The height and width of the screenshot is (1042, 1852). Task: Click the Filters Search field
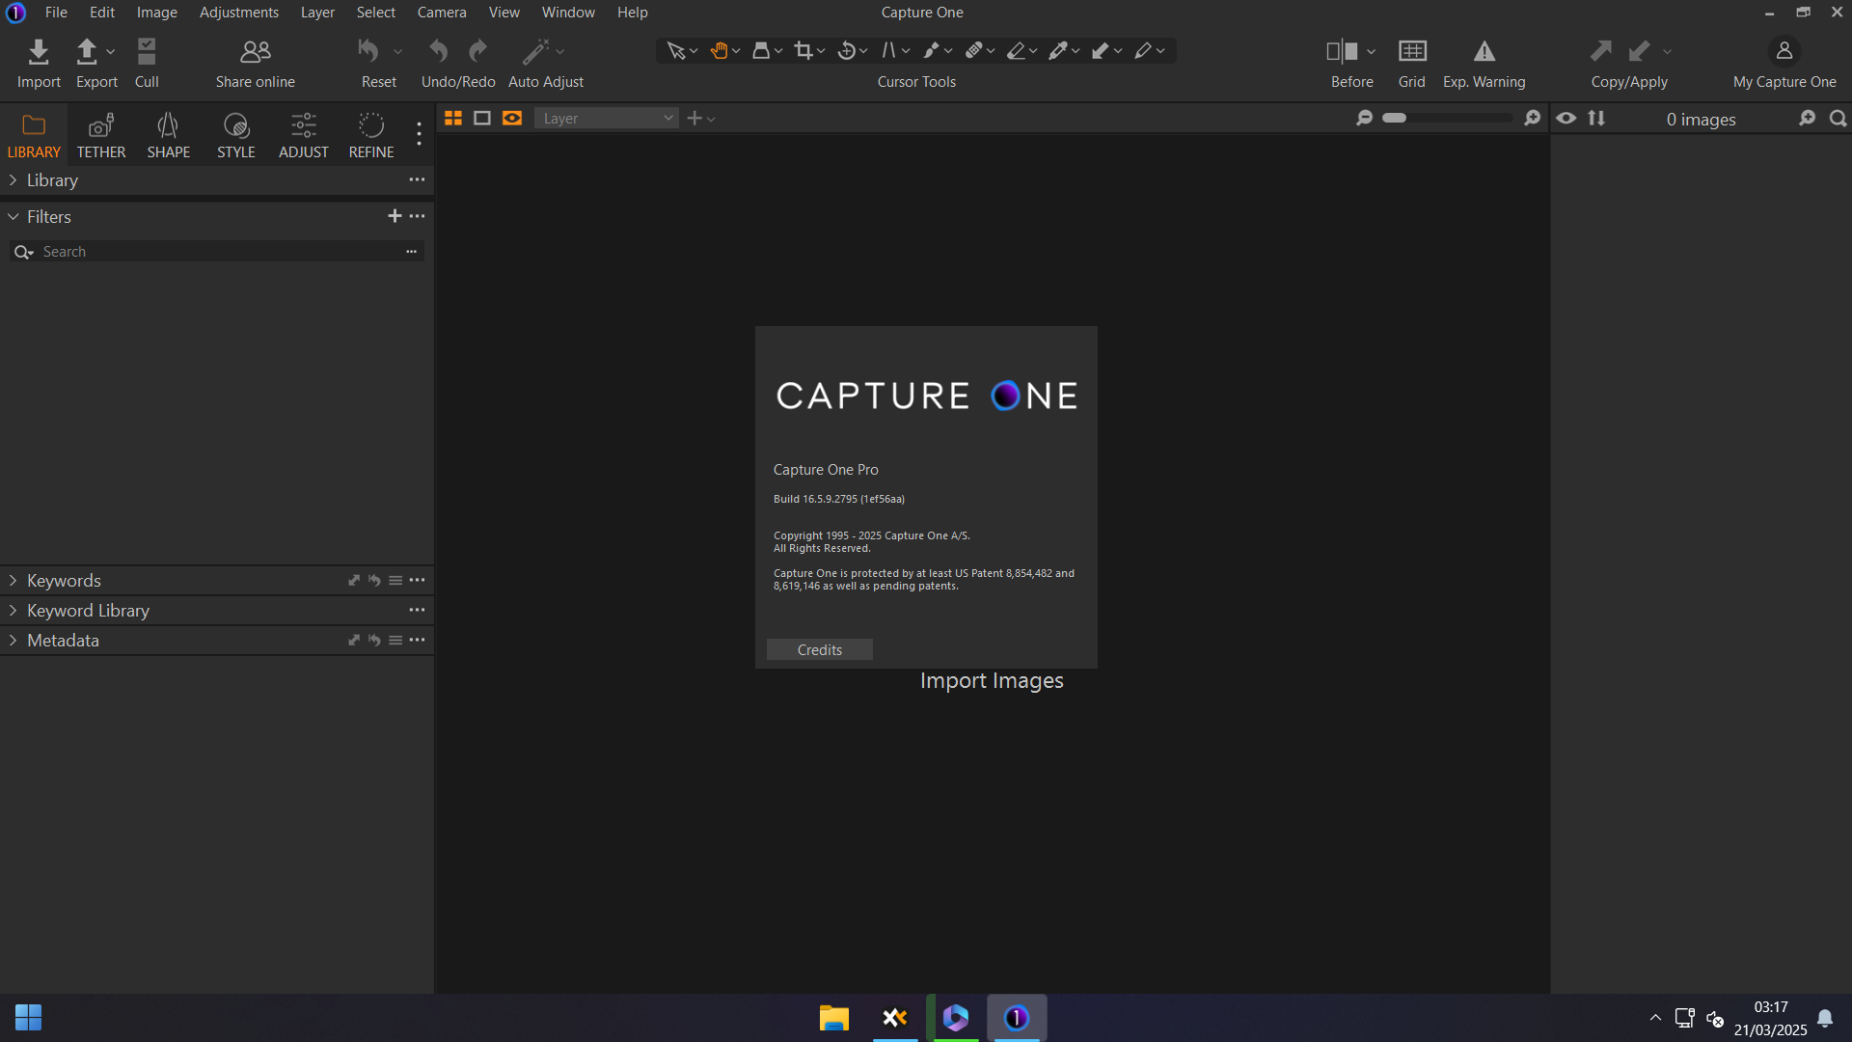[217, 252]
